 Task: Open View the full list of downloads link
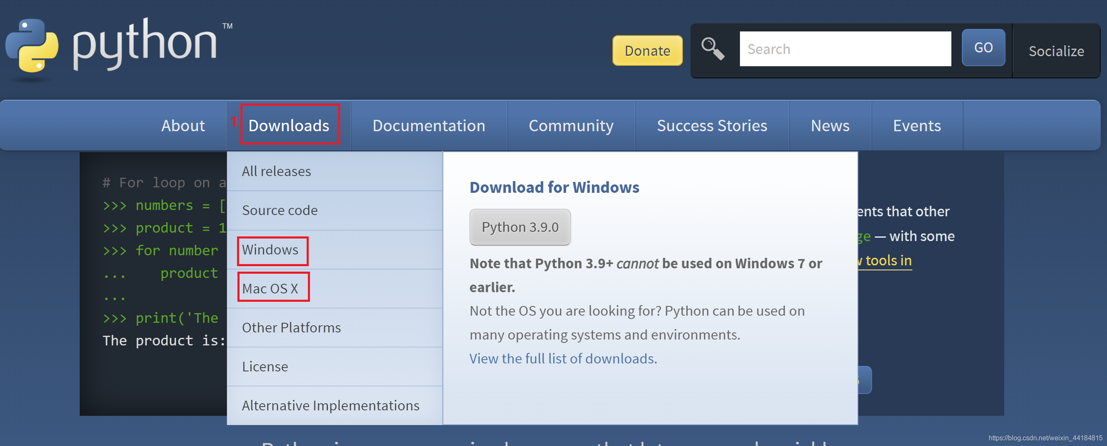pos(562,358)
